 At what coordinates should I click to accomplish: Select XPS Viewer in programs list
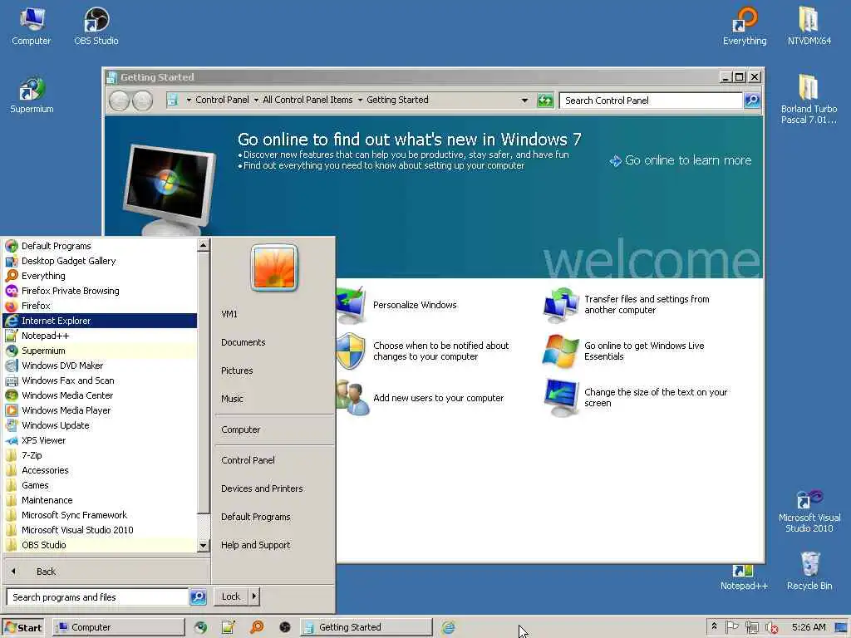click(x=100, y=440)
